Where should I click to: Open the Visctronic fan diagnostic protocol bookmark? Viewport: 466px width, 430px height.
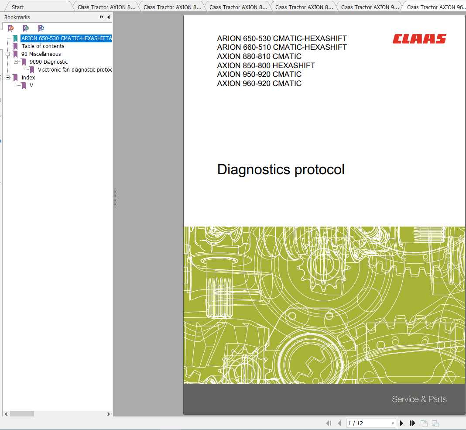(73, 69)
